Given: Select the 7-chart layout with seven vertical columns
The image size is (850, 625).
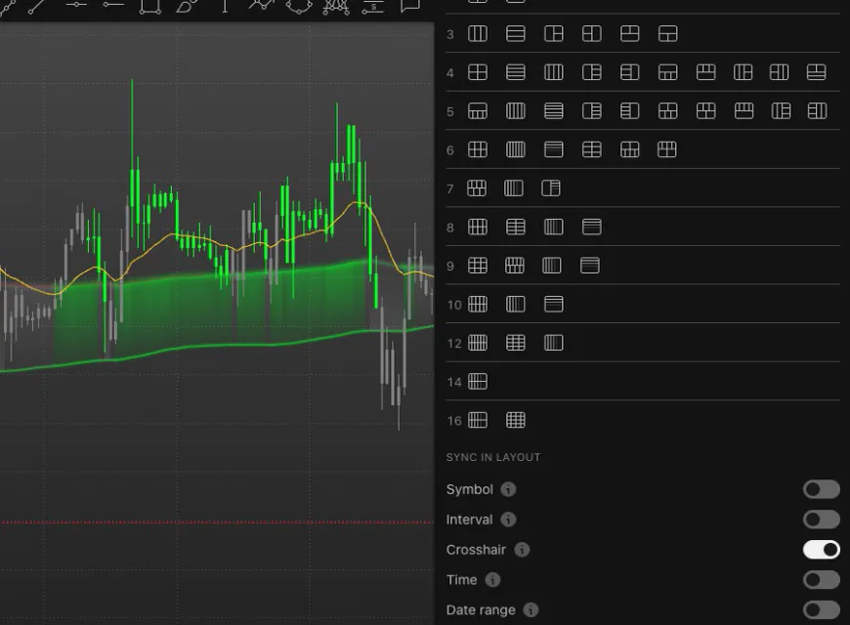Looking at the screenshot, I should (x=513, y=188).
